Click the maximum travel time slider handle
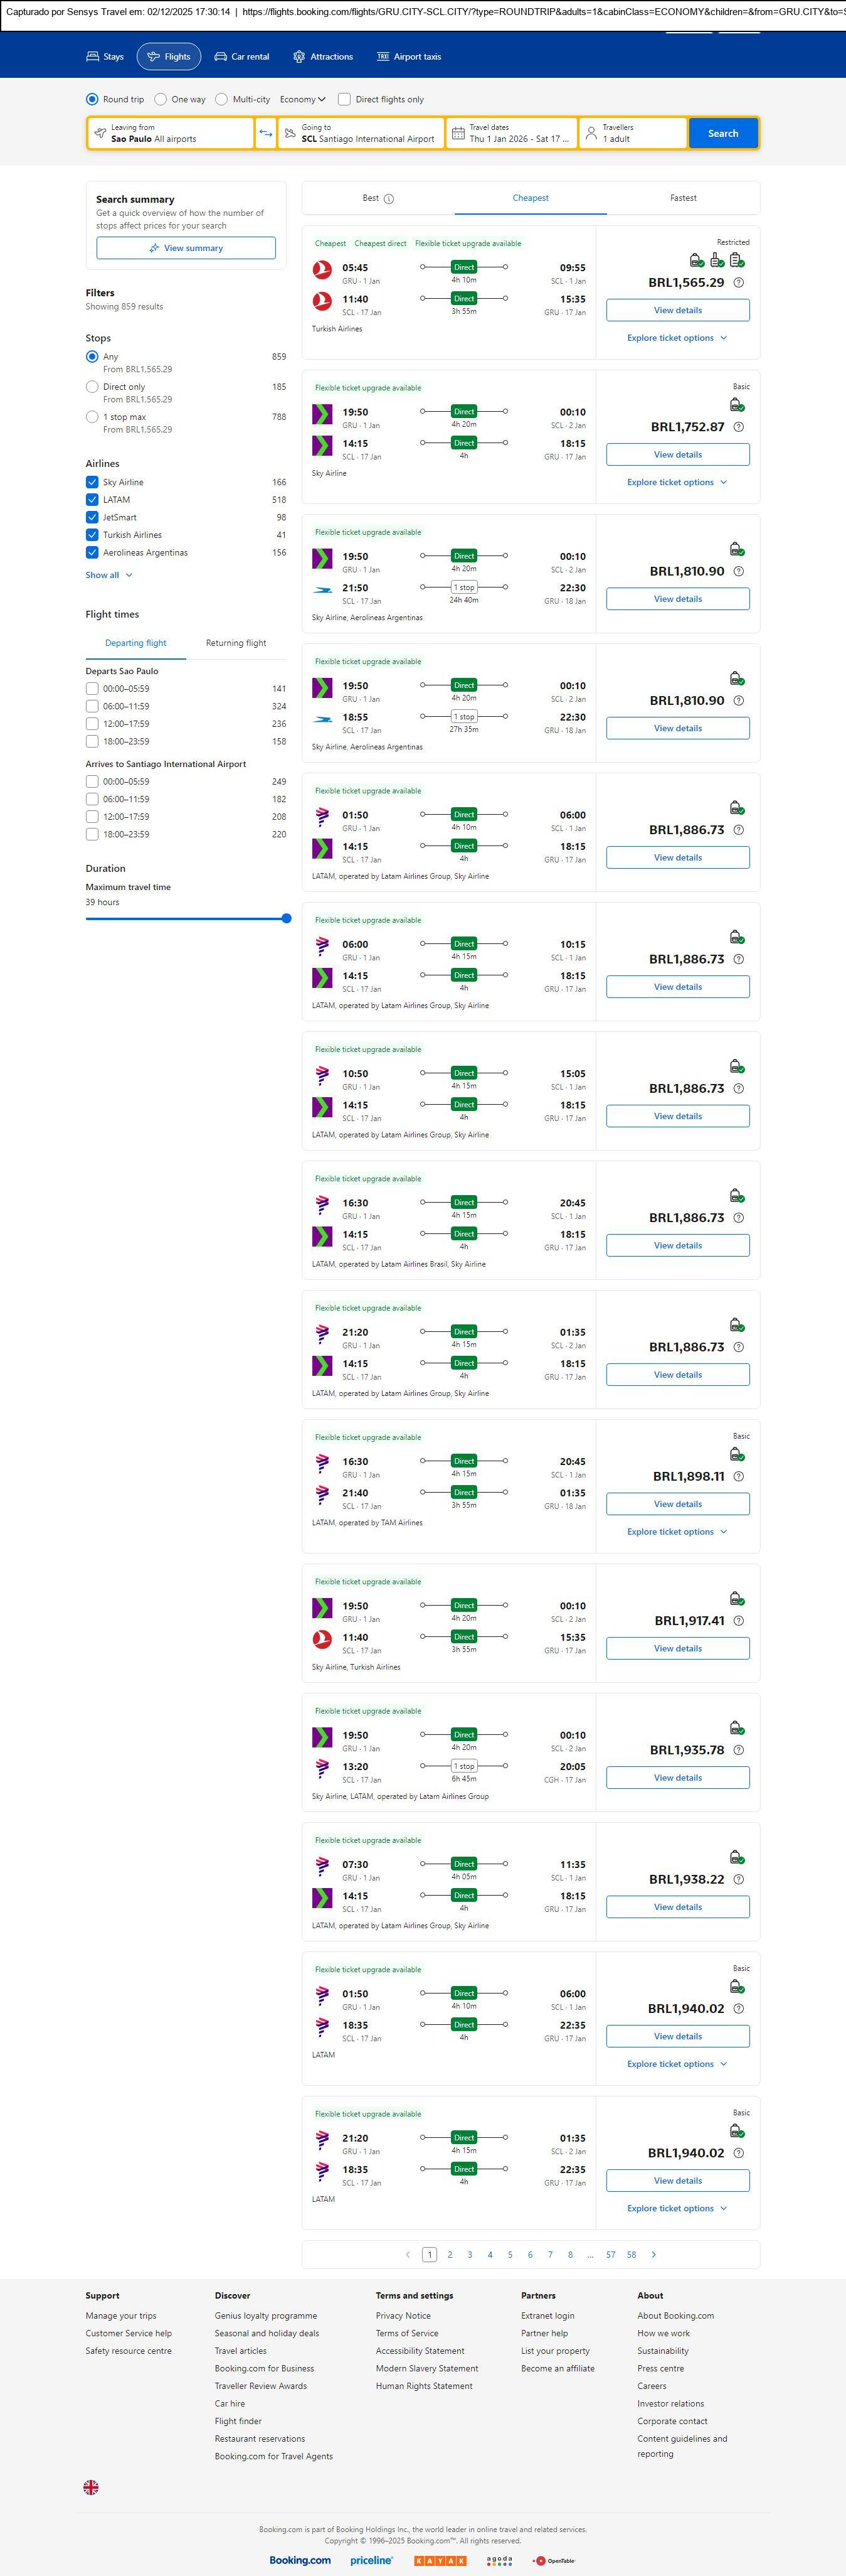 click(x=287, y=918)
